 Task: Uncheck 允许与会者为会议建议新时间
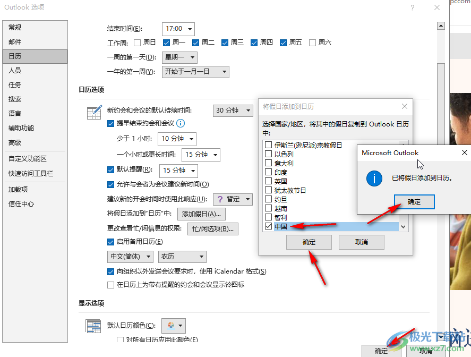(x=110, y=184)
